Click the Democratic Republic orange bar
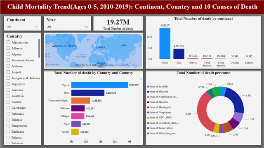 (x=81, y=100)
